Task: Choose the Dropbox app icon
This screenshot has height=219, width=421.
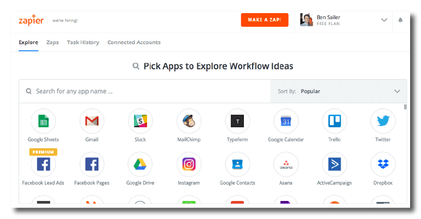Action: click(383, 164)
